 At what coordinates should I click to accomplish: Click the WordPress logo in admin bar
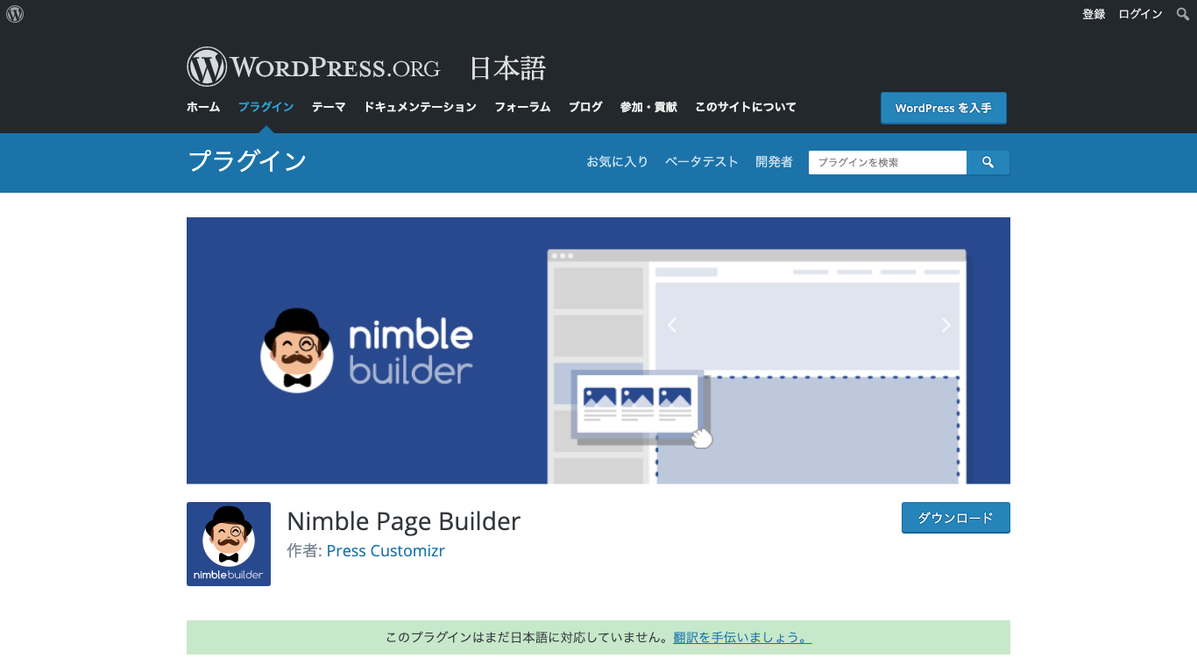pyautogui.click(x=15, y=14)
